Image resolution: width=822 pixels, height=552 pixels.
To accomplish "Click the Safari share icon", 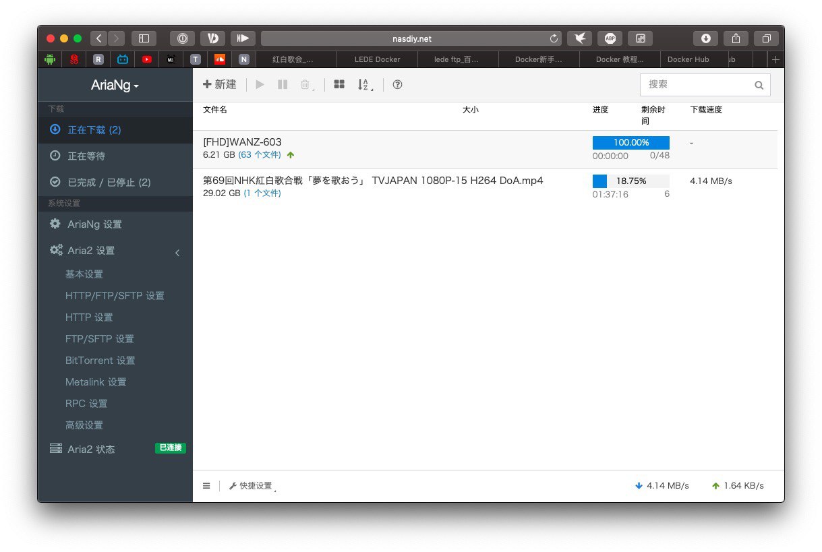I will [736, 38].
